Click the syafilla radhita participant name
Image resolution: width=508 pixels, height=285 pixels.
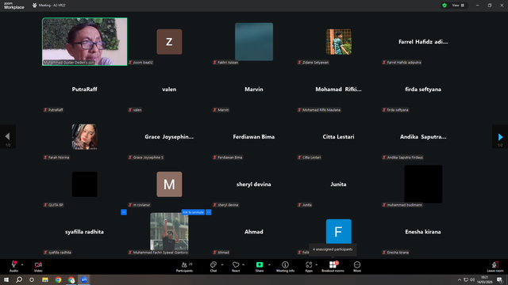pyautogui.click(x=85, y=232)
